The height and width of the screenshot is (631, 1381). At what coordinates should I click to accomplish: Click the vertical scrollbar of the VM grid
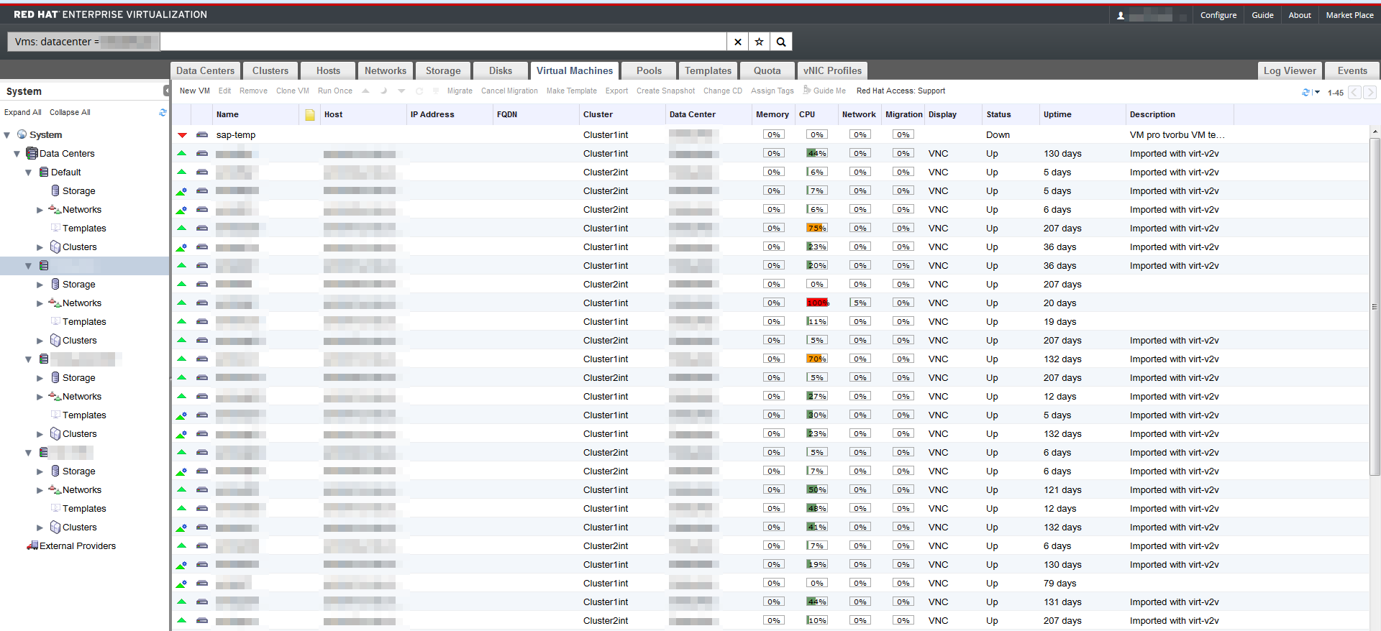[1375, 307]
